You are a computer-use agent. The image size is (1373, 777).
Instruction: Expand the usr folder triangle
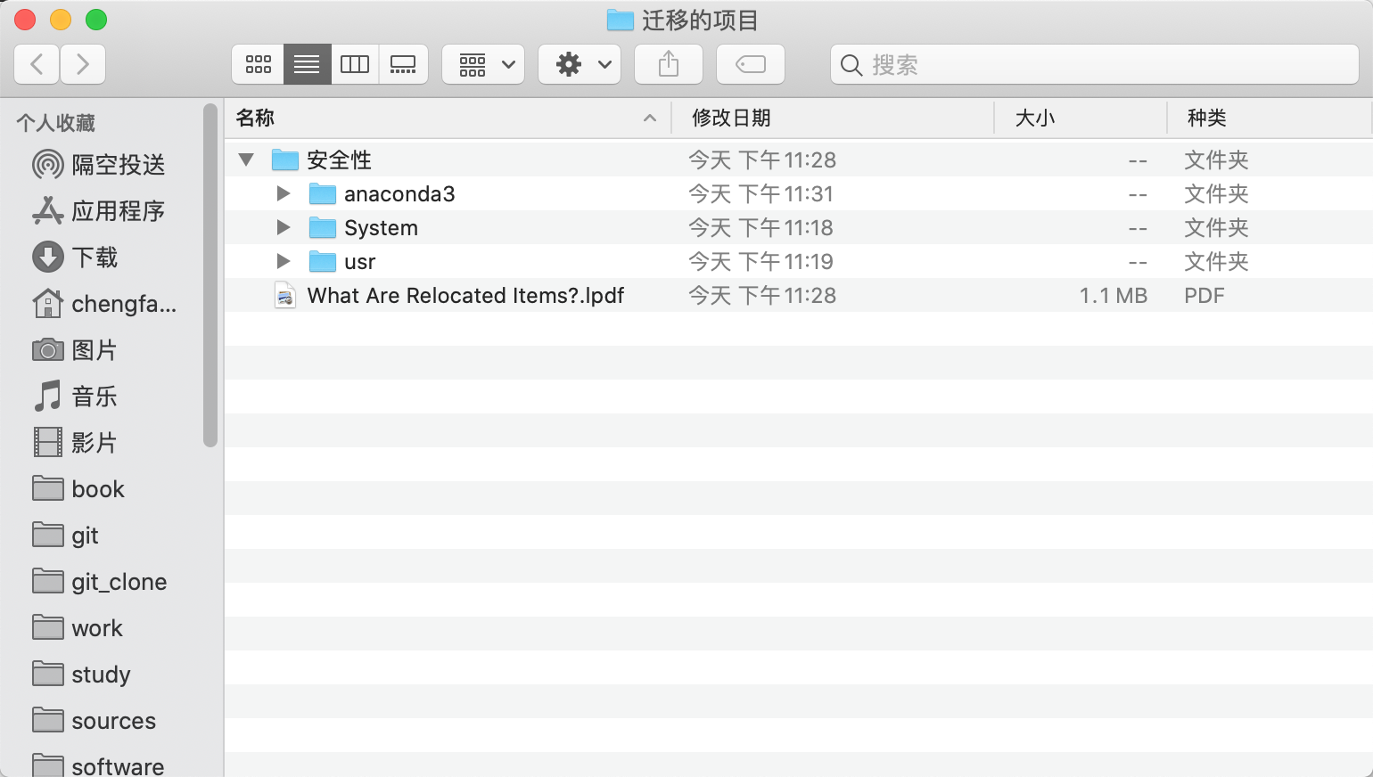(x=284, y=261)
